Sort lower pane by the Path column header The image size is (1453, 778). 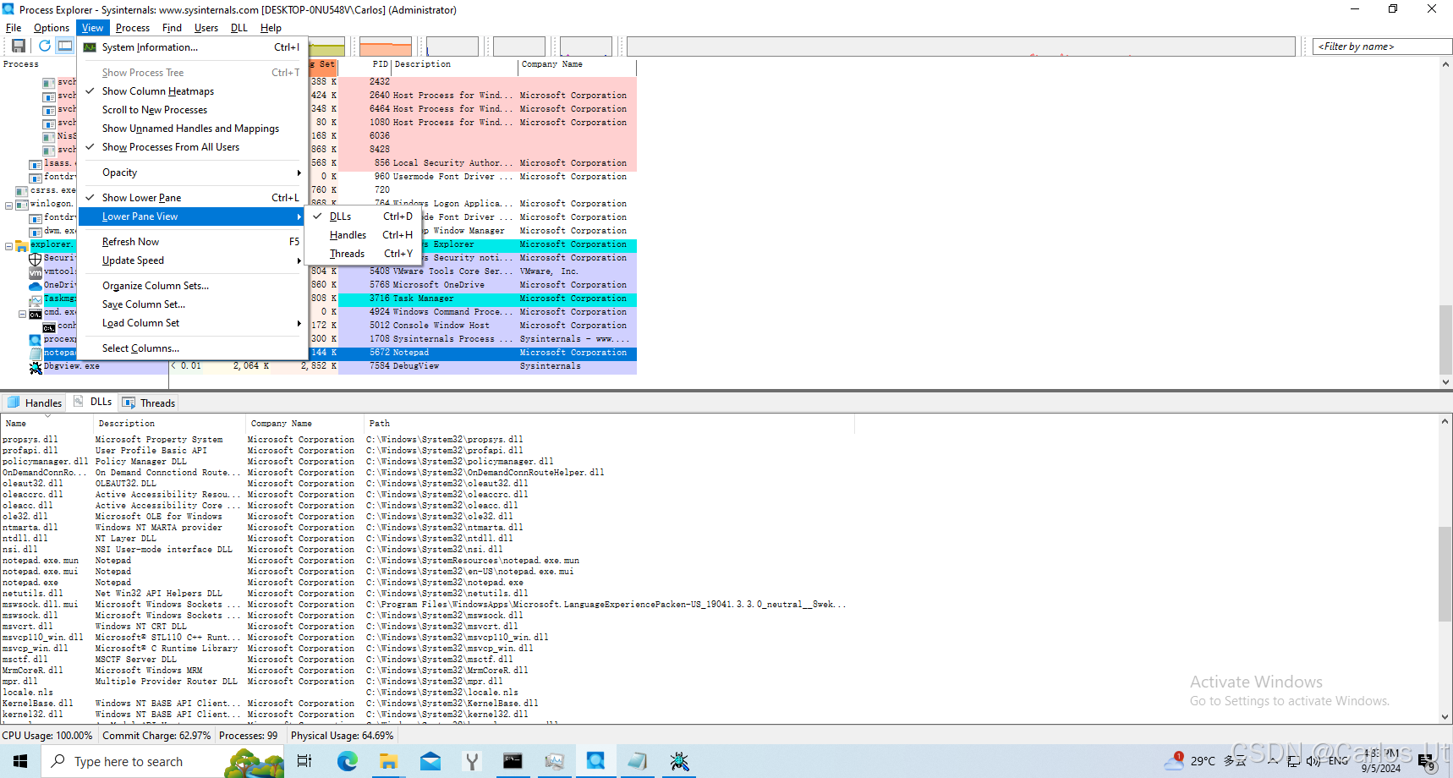(609, 424)
